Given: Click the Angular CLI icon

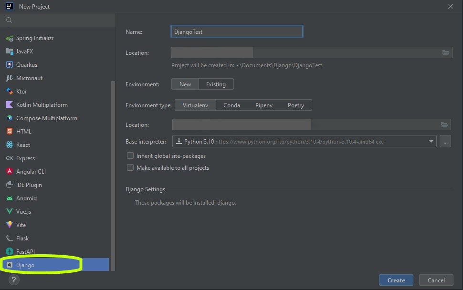Looking at the screenshot, I should 10,171.
